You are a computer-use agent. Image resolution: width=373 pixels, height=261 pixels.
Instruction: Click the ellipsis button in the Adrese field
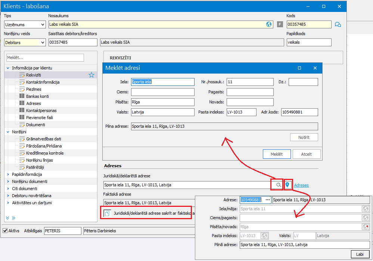[x=267, y=200]
